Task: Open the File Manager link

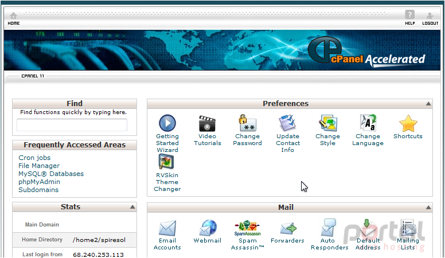Action: 39,166
